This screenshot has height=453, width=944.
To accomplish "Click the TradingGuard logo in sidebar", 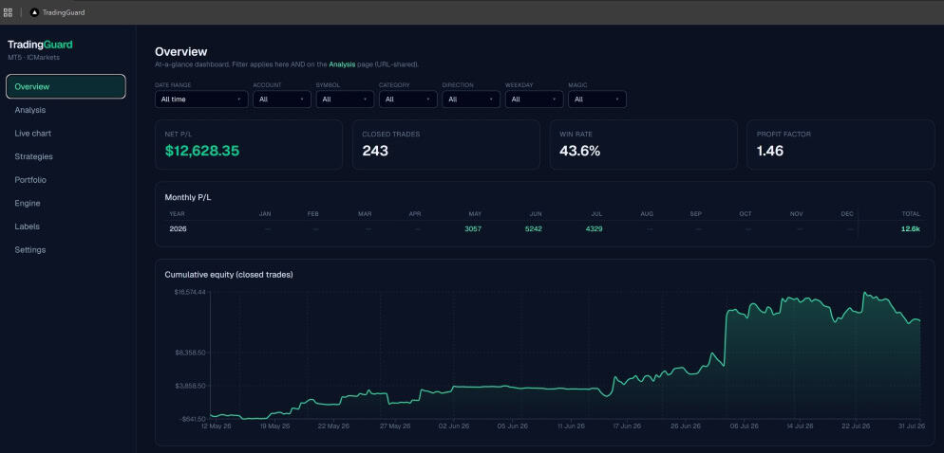I will (x=40, y=45).
